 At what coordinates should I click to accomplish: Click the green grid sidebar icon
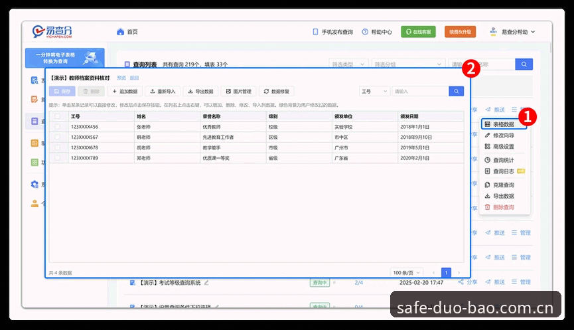click(x=35, y=162)
